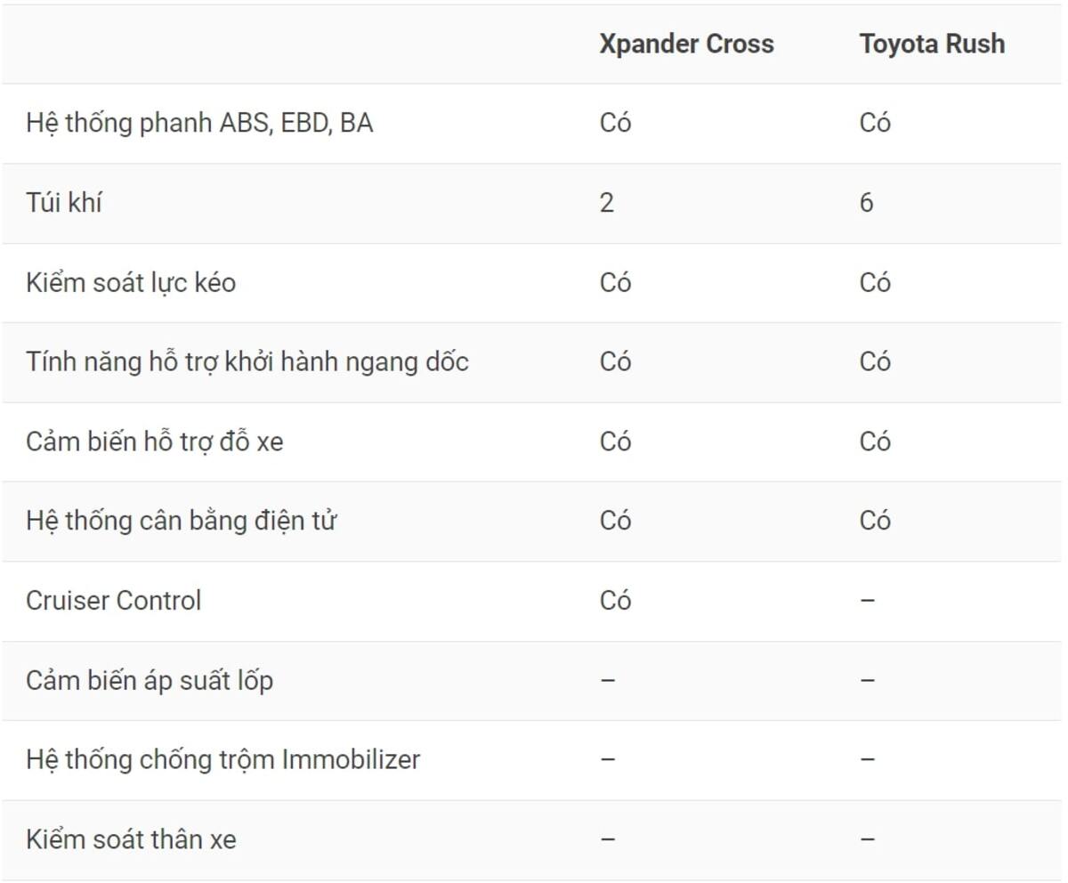Click Toyota Rush airbag count value 6
Viewport: 1068px width, 883px height.
867,203
